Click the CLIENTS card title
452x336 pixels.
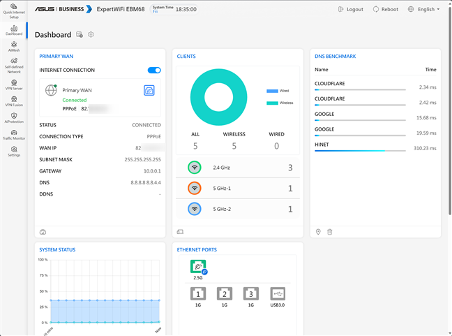[186, 57]
